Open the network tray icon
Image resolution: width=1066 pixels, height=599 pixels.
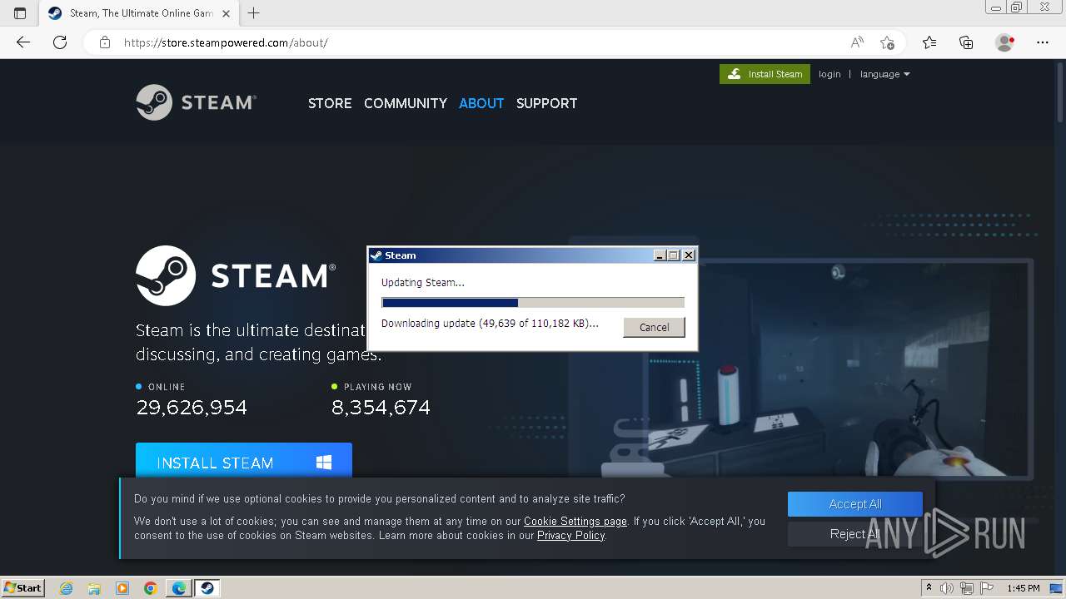pos(967,588)
